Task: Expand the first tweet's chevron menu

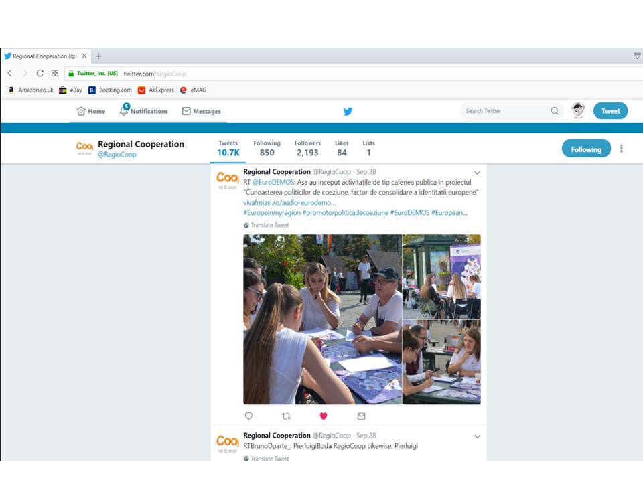Action: point(477,173)
